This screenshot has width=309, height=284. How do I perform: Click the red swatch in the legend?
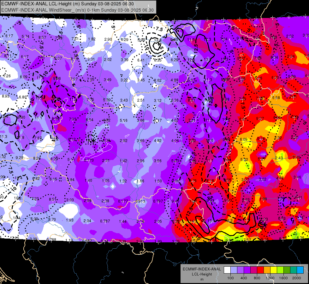pyautogui.click(x=260, y=270)
